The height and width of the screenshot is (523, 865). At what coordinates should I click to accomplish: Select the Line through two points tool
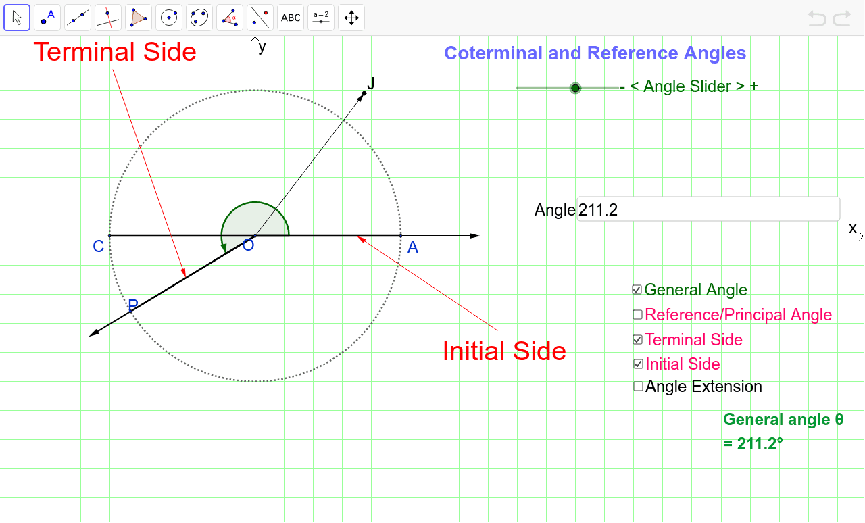(x=78, y=18)
